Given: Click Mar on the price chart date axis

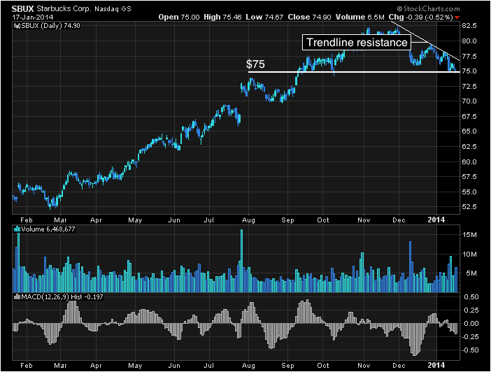Looking at the screenshot, I should pyautogui.click(x=60, y=220).
